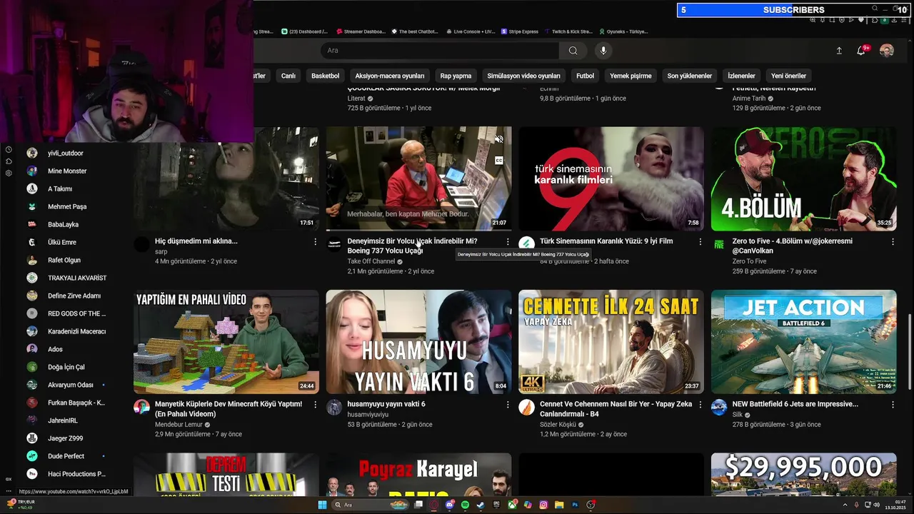Open Twitch & Kick Stre... bookmark
Image resolution: width=914 pixels, height=514 pixels.
click(x=568, y=31)
